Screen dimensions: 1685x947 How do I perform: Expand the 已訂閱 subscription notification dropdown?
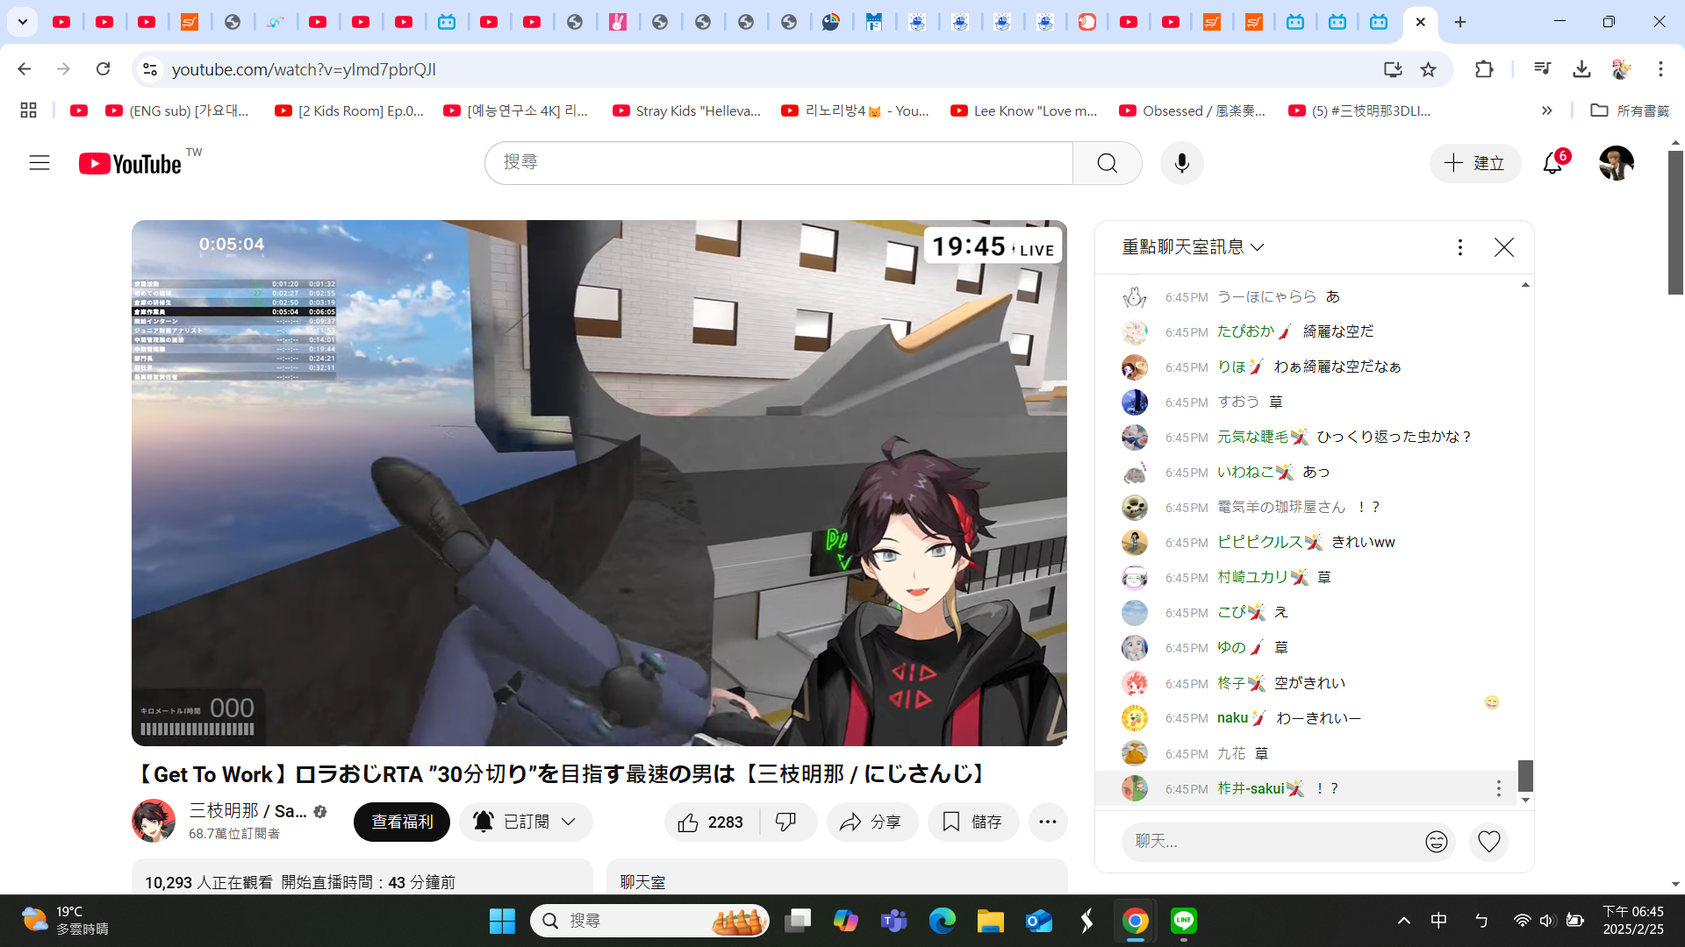526,822
